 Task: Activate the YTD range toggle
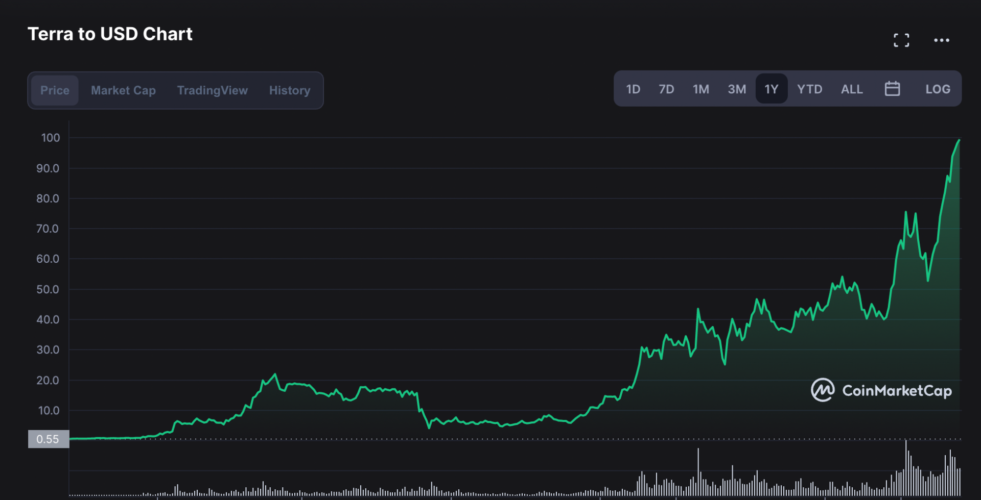click(809, 88)
